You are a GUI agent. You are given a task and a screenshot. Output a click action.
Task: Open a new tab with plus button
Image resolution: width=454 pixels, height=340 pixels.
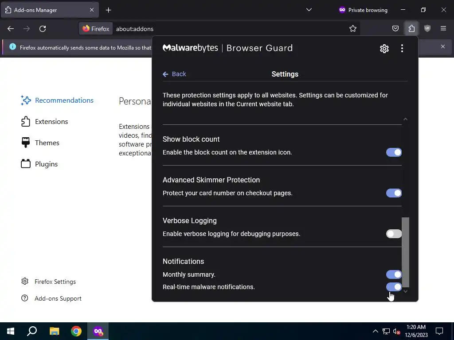[108, 10]
